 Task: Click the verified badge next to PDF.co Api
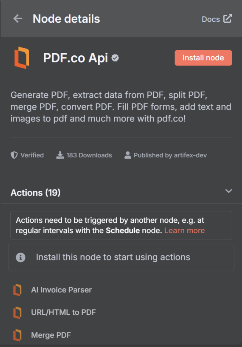[115, 57]
